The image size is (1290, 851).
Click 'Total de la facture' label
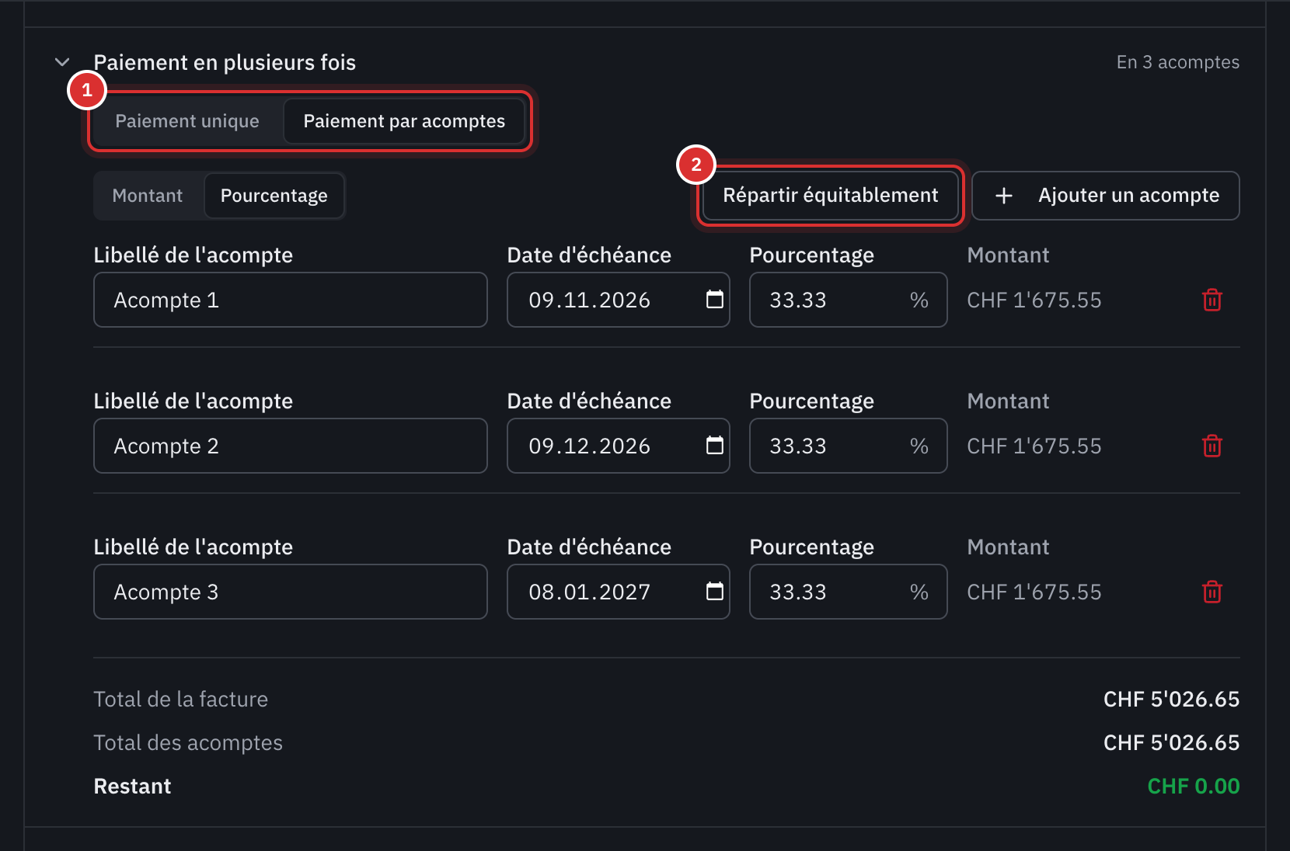click(x=180, y=699)
